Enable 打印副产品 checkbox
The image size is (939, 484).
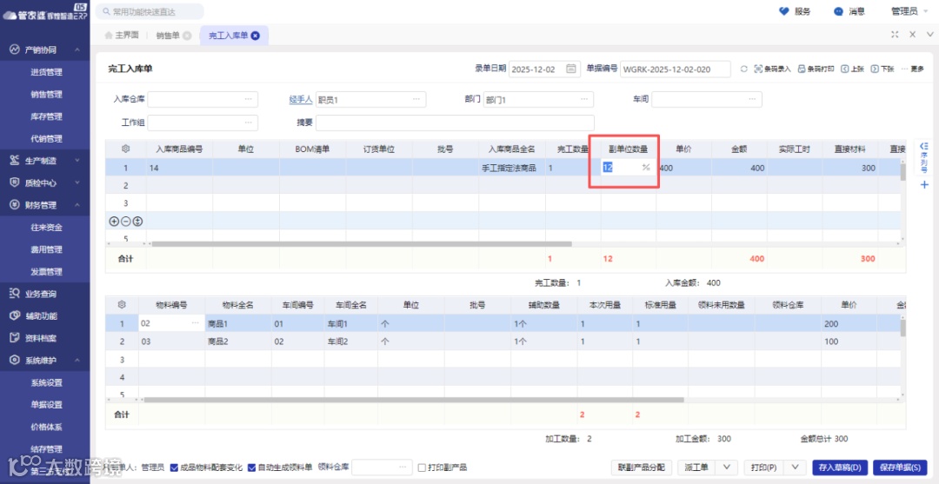pyautogui.click(x=423, y=467)
